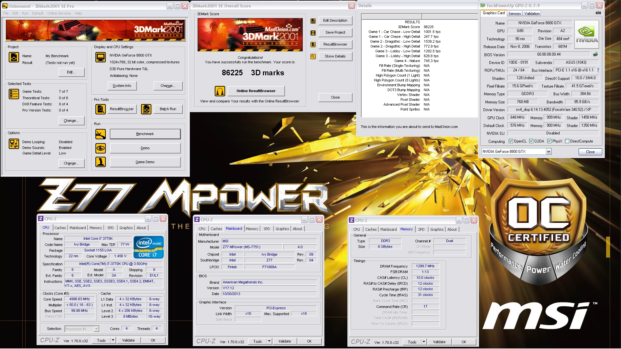The image size is (621, 349).
Task: Open the File menu in 3DMark2001
Action: 6,13
